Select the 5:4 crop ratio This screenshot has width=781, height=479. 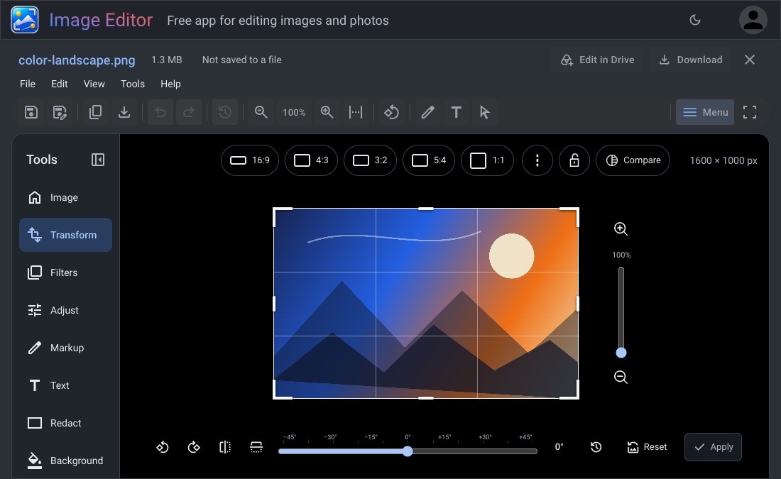[x=429, y=160]
